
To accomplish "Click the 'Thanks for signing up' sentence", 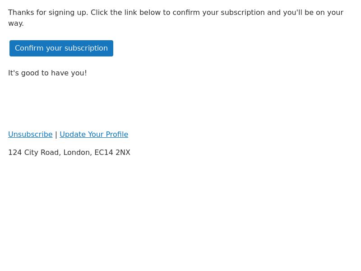I will coord(48,13).
